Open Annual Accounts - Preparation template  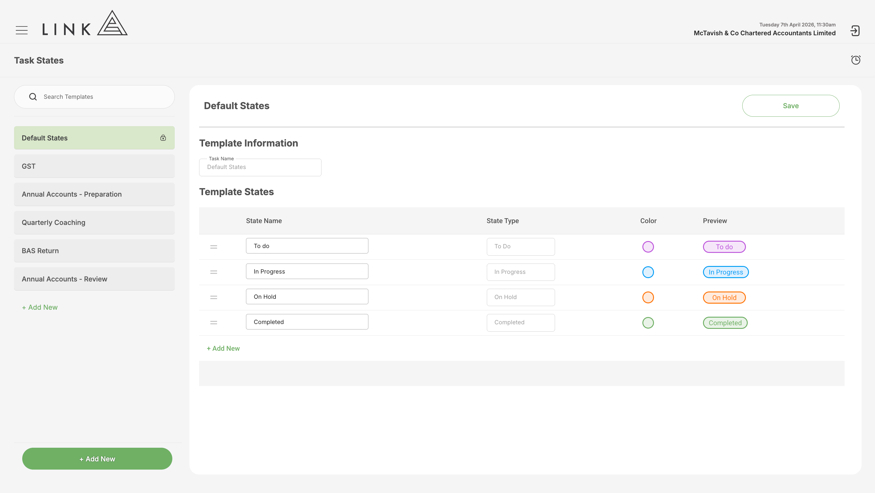coord(94,194)
